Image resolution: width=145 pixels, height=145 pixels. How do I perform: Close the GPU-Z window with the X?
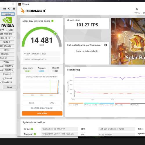click(13, 4)
